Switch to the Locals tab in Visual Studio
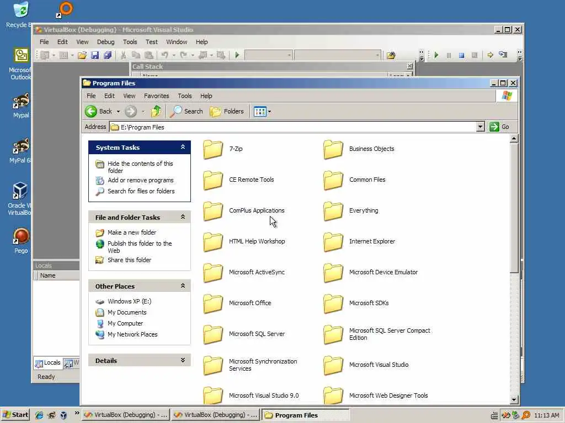Screen dimensions: 565x423 [48, 364]
